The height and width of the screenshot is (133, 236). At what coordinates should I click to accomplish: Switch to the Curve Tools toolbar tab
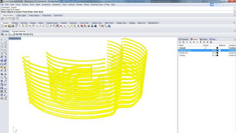[84, 23]
